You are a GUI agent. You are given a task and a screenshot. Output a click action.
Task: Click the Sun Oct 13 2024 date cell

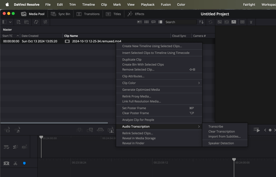[x=39, y=41]
